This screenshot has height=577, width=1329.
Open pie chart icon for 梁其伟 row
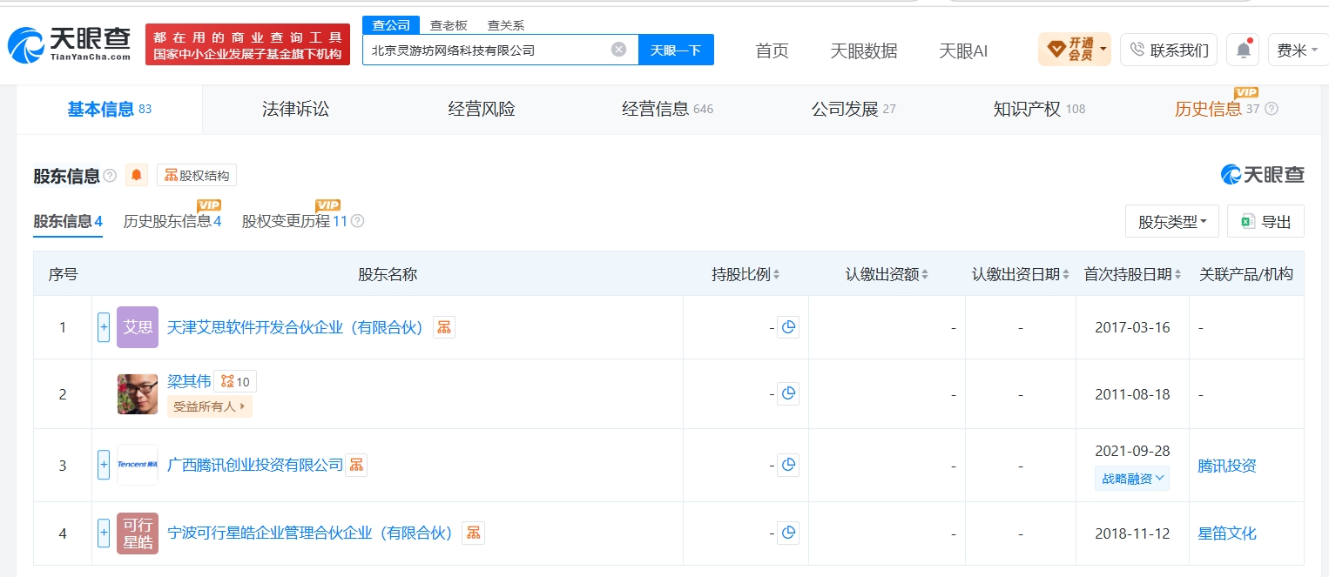pos(788,394)
